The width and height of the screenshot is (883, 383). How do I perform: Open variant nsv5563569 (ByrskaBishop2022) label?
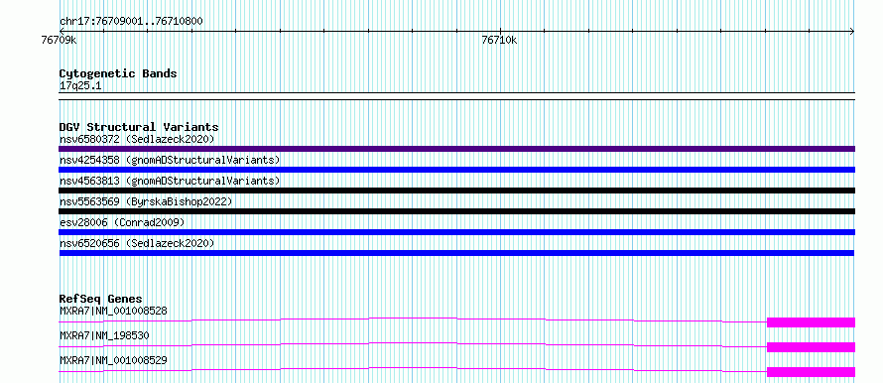coord(146,201)
